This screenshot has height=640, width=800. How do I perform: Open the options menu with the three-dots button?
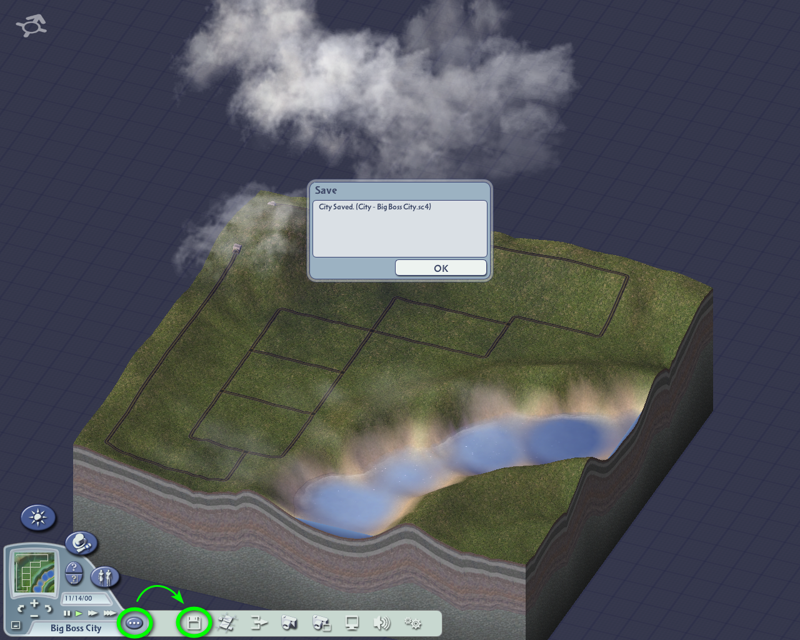(x=134, y=623)
